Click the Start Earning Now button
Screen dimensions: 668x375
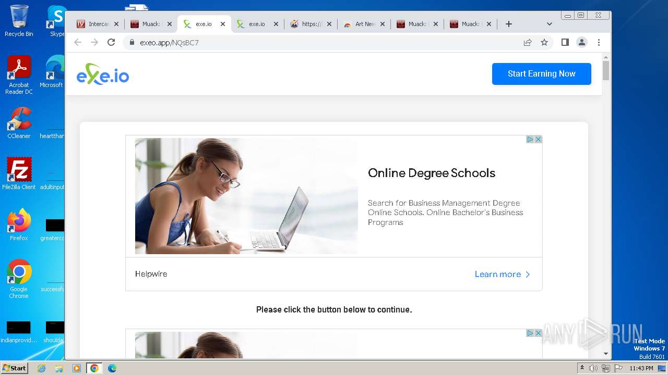(541, 74)
